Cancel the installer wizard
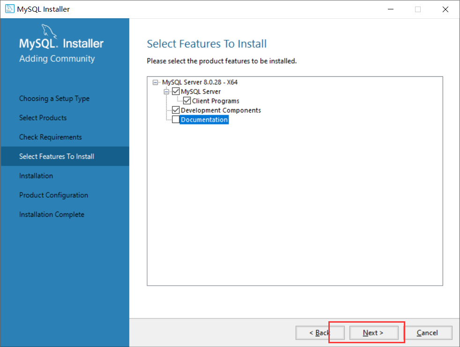The width and height of the screenshot is (460, 347). pyautogui.click(x=427, y=332)
